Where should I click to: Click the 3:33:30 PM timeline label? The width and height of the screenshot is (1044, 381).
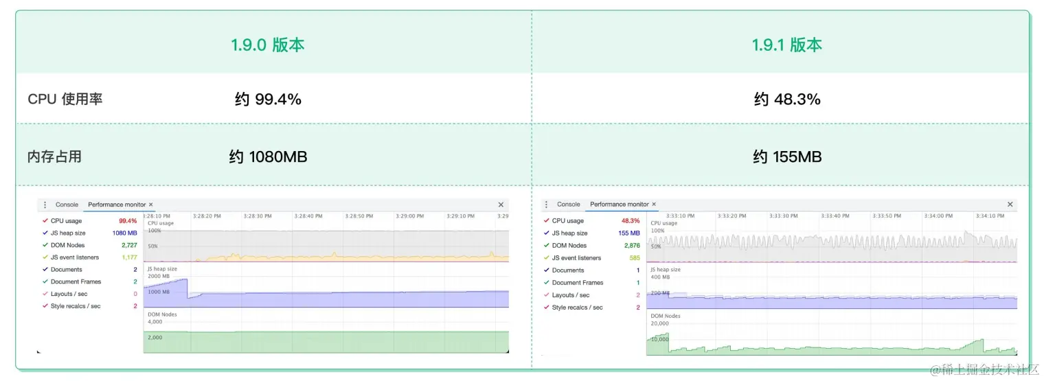[x=783, y=216]
